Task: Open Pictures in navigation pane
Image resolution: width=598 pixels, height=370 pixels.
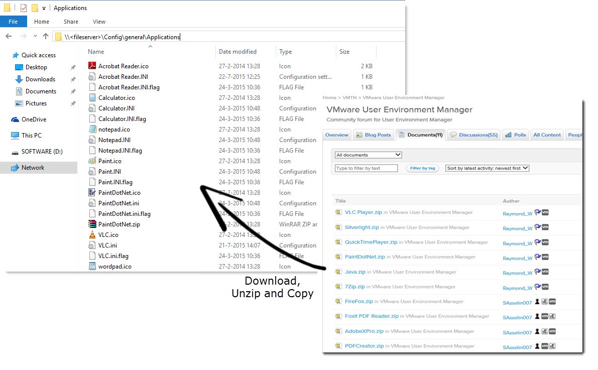Action: click(36, 103)
